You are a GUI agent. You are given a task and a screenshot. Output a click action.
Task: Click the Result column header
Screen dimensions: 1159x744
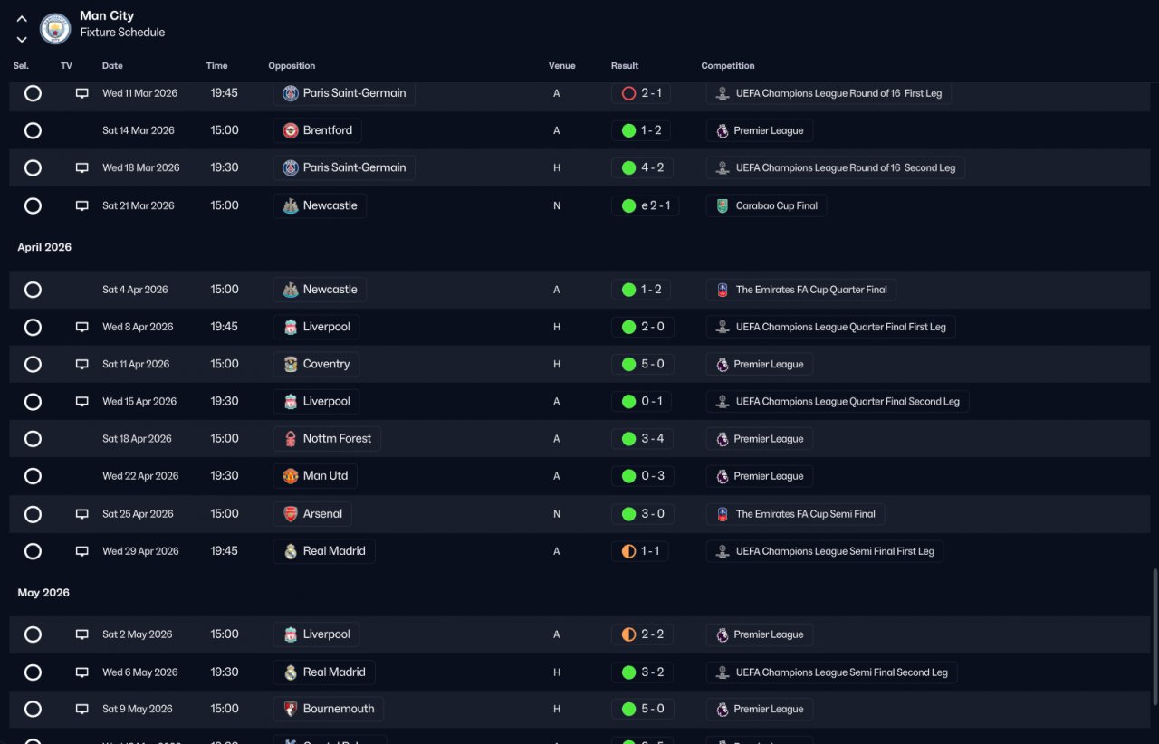(x=625, y=66)
